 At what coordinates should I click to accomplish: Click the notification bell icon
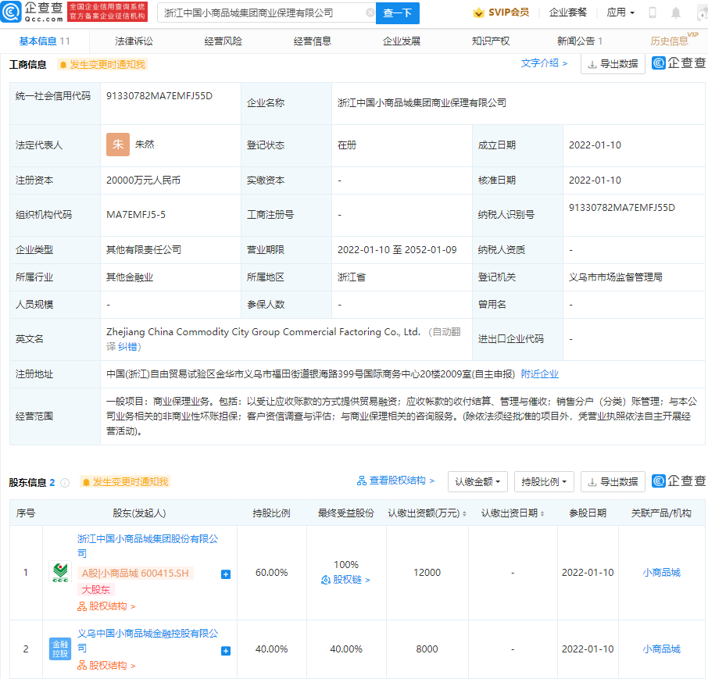[675, 13]
